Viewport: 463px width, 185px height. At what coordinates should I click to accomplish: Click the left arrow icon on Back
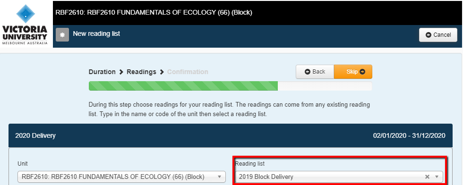coord(308,72)
